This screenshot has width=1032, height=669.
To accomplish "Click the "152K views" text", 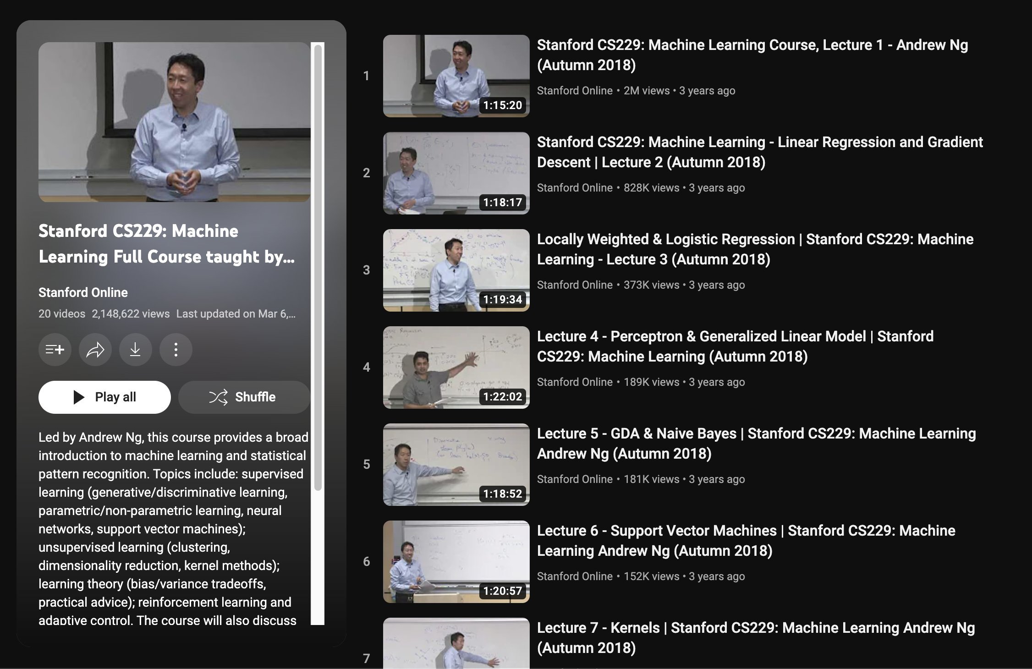I will coord(652,576).
